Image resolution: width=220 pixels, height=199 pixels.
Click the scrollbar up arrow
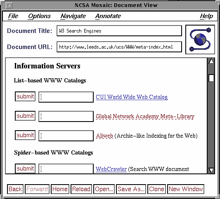(x=211, y=61)
